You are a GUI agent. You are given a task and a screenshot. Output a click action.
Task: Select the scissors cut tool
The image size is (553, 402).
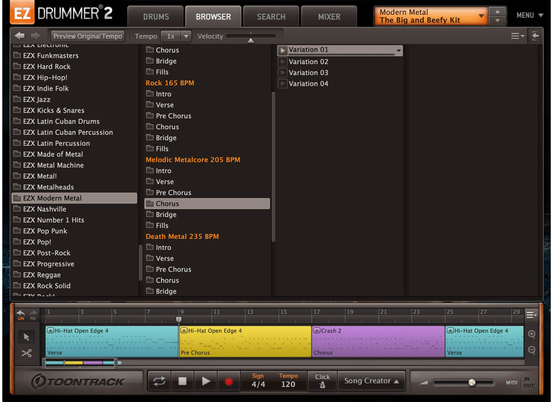point(27,353)
